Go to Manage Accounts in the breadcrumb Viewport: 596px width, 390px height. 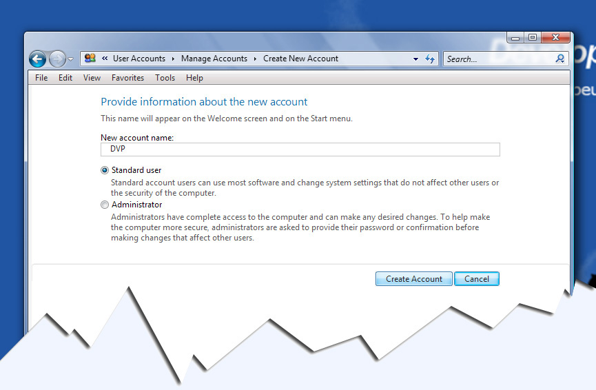click(x=214, y=59)
